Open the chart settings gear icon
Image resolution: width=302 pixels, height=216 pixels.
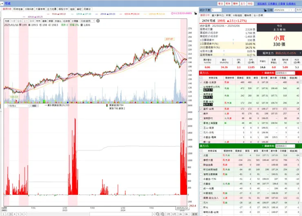(x=98, y=21)
